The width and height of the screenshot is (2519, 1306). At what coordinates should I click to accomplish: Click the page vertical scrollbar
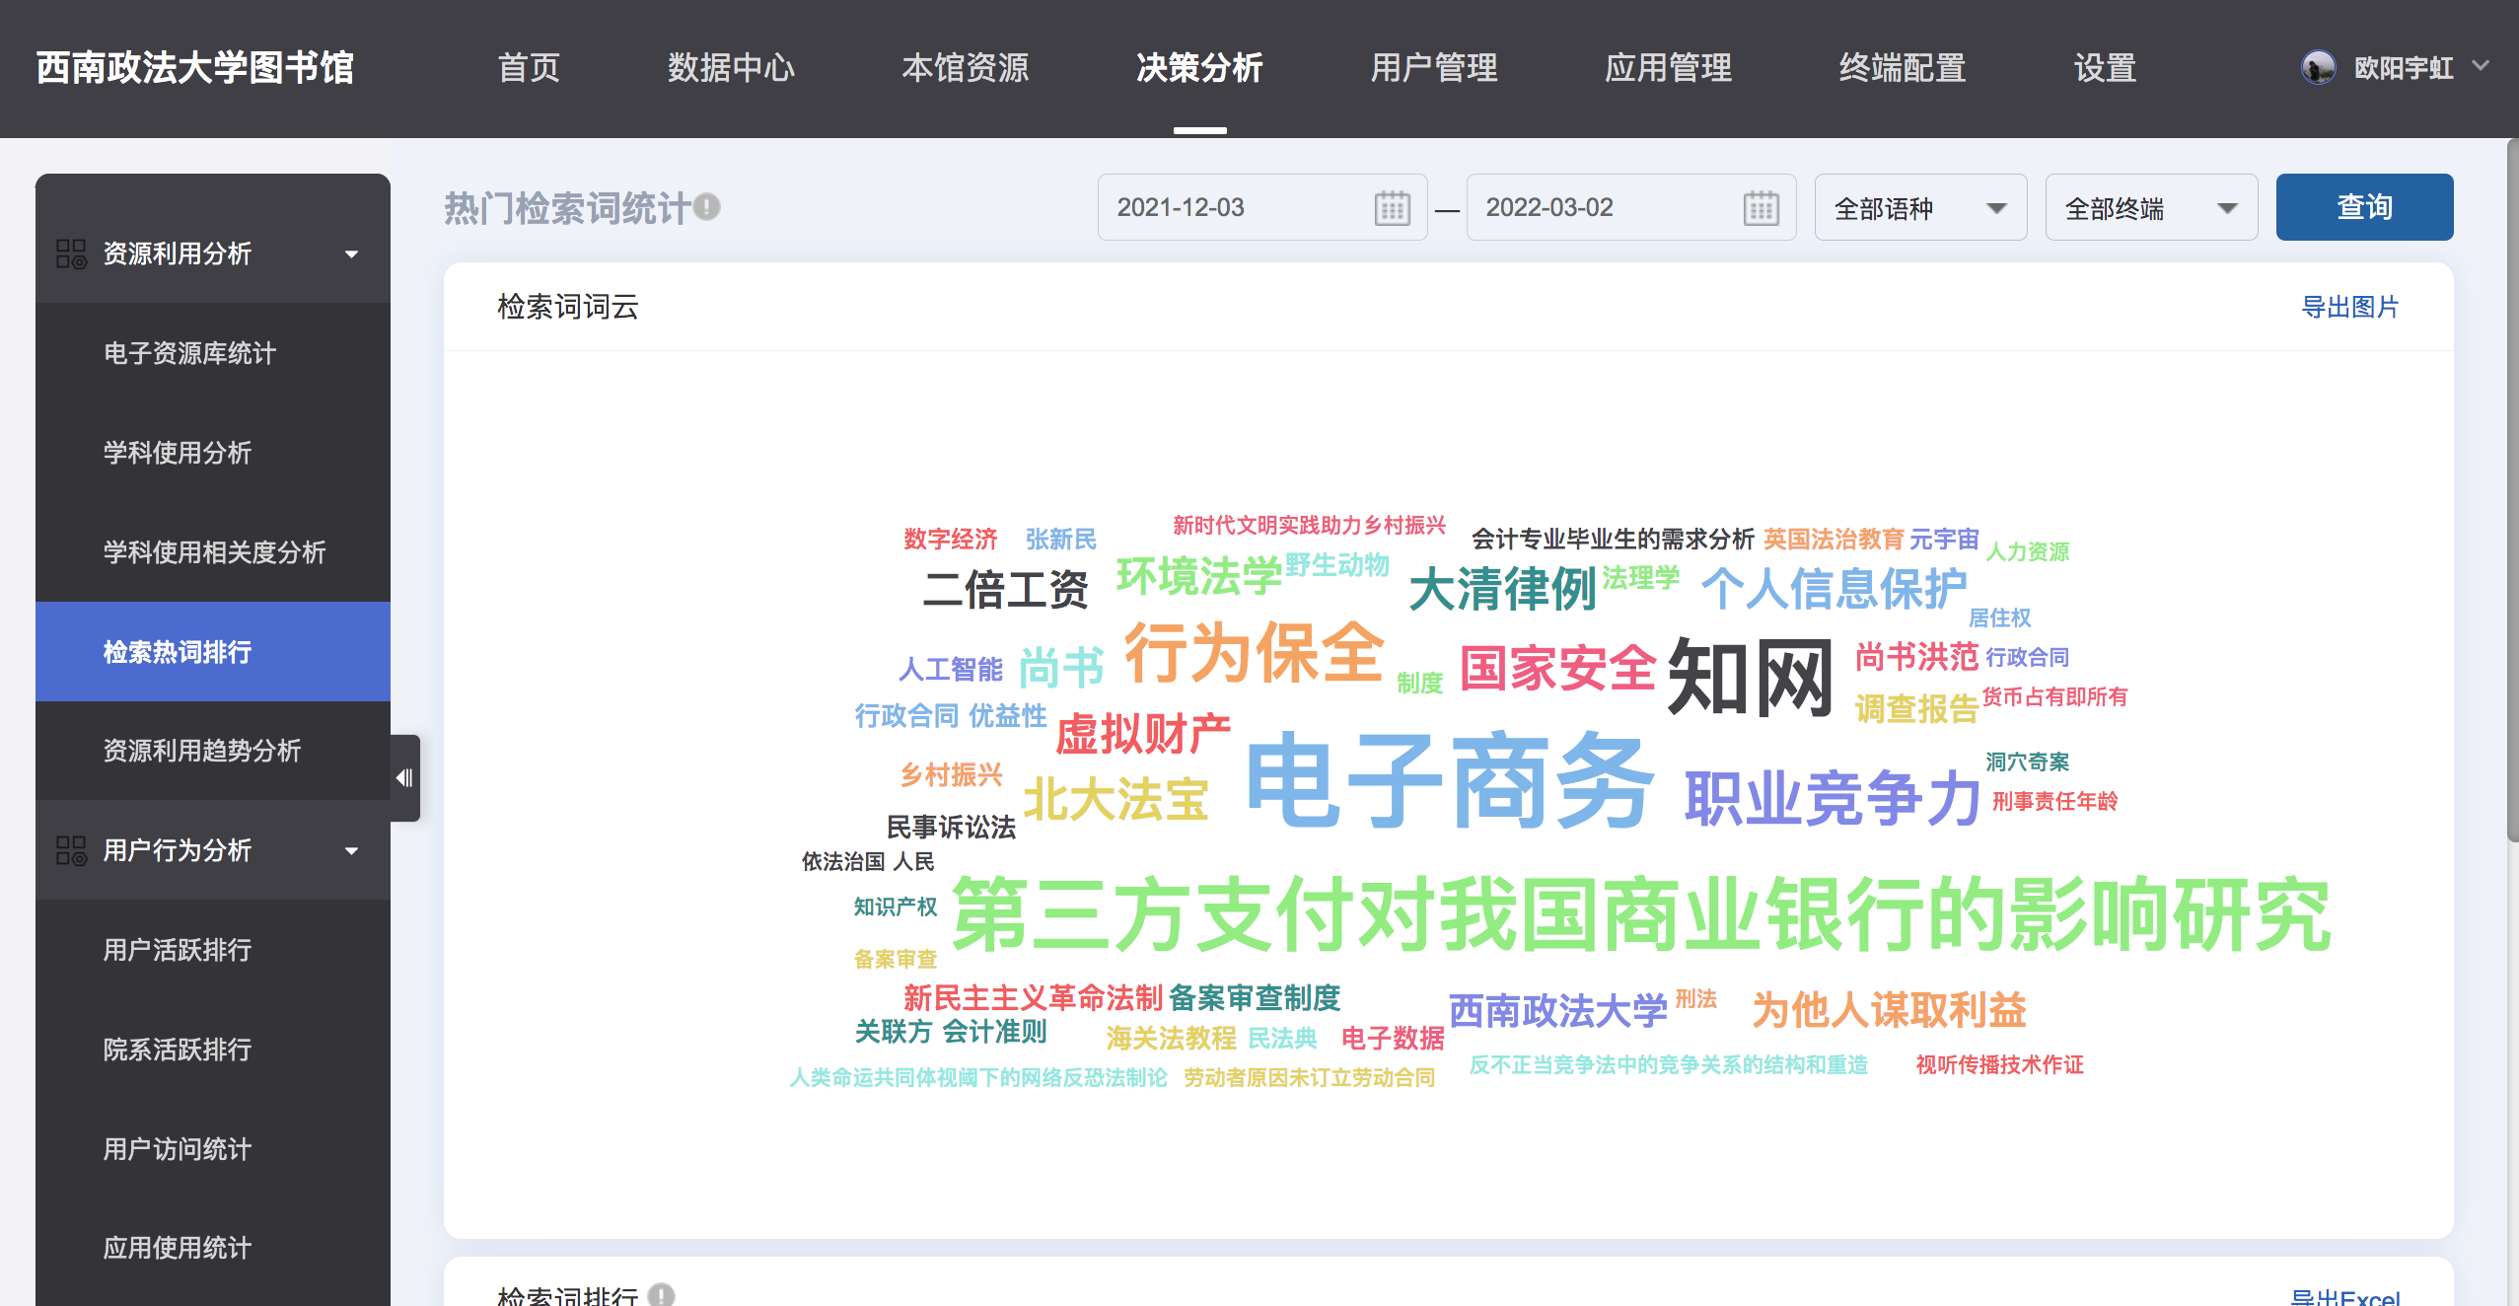pyautogui.click(x=2511, y=493)
